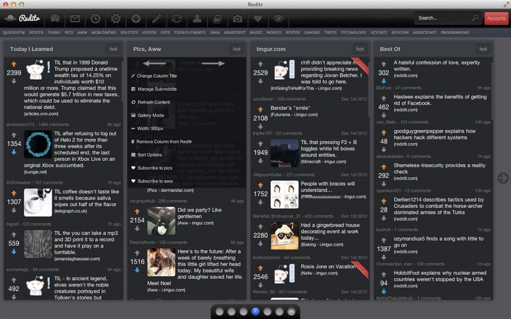Expand Sort Options in column menu
The width and height of the screenshot is (511, 319).
[146, 154]
